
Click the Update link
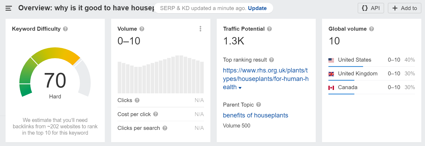(257, 8)
